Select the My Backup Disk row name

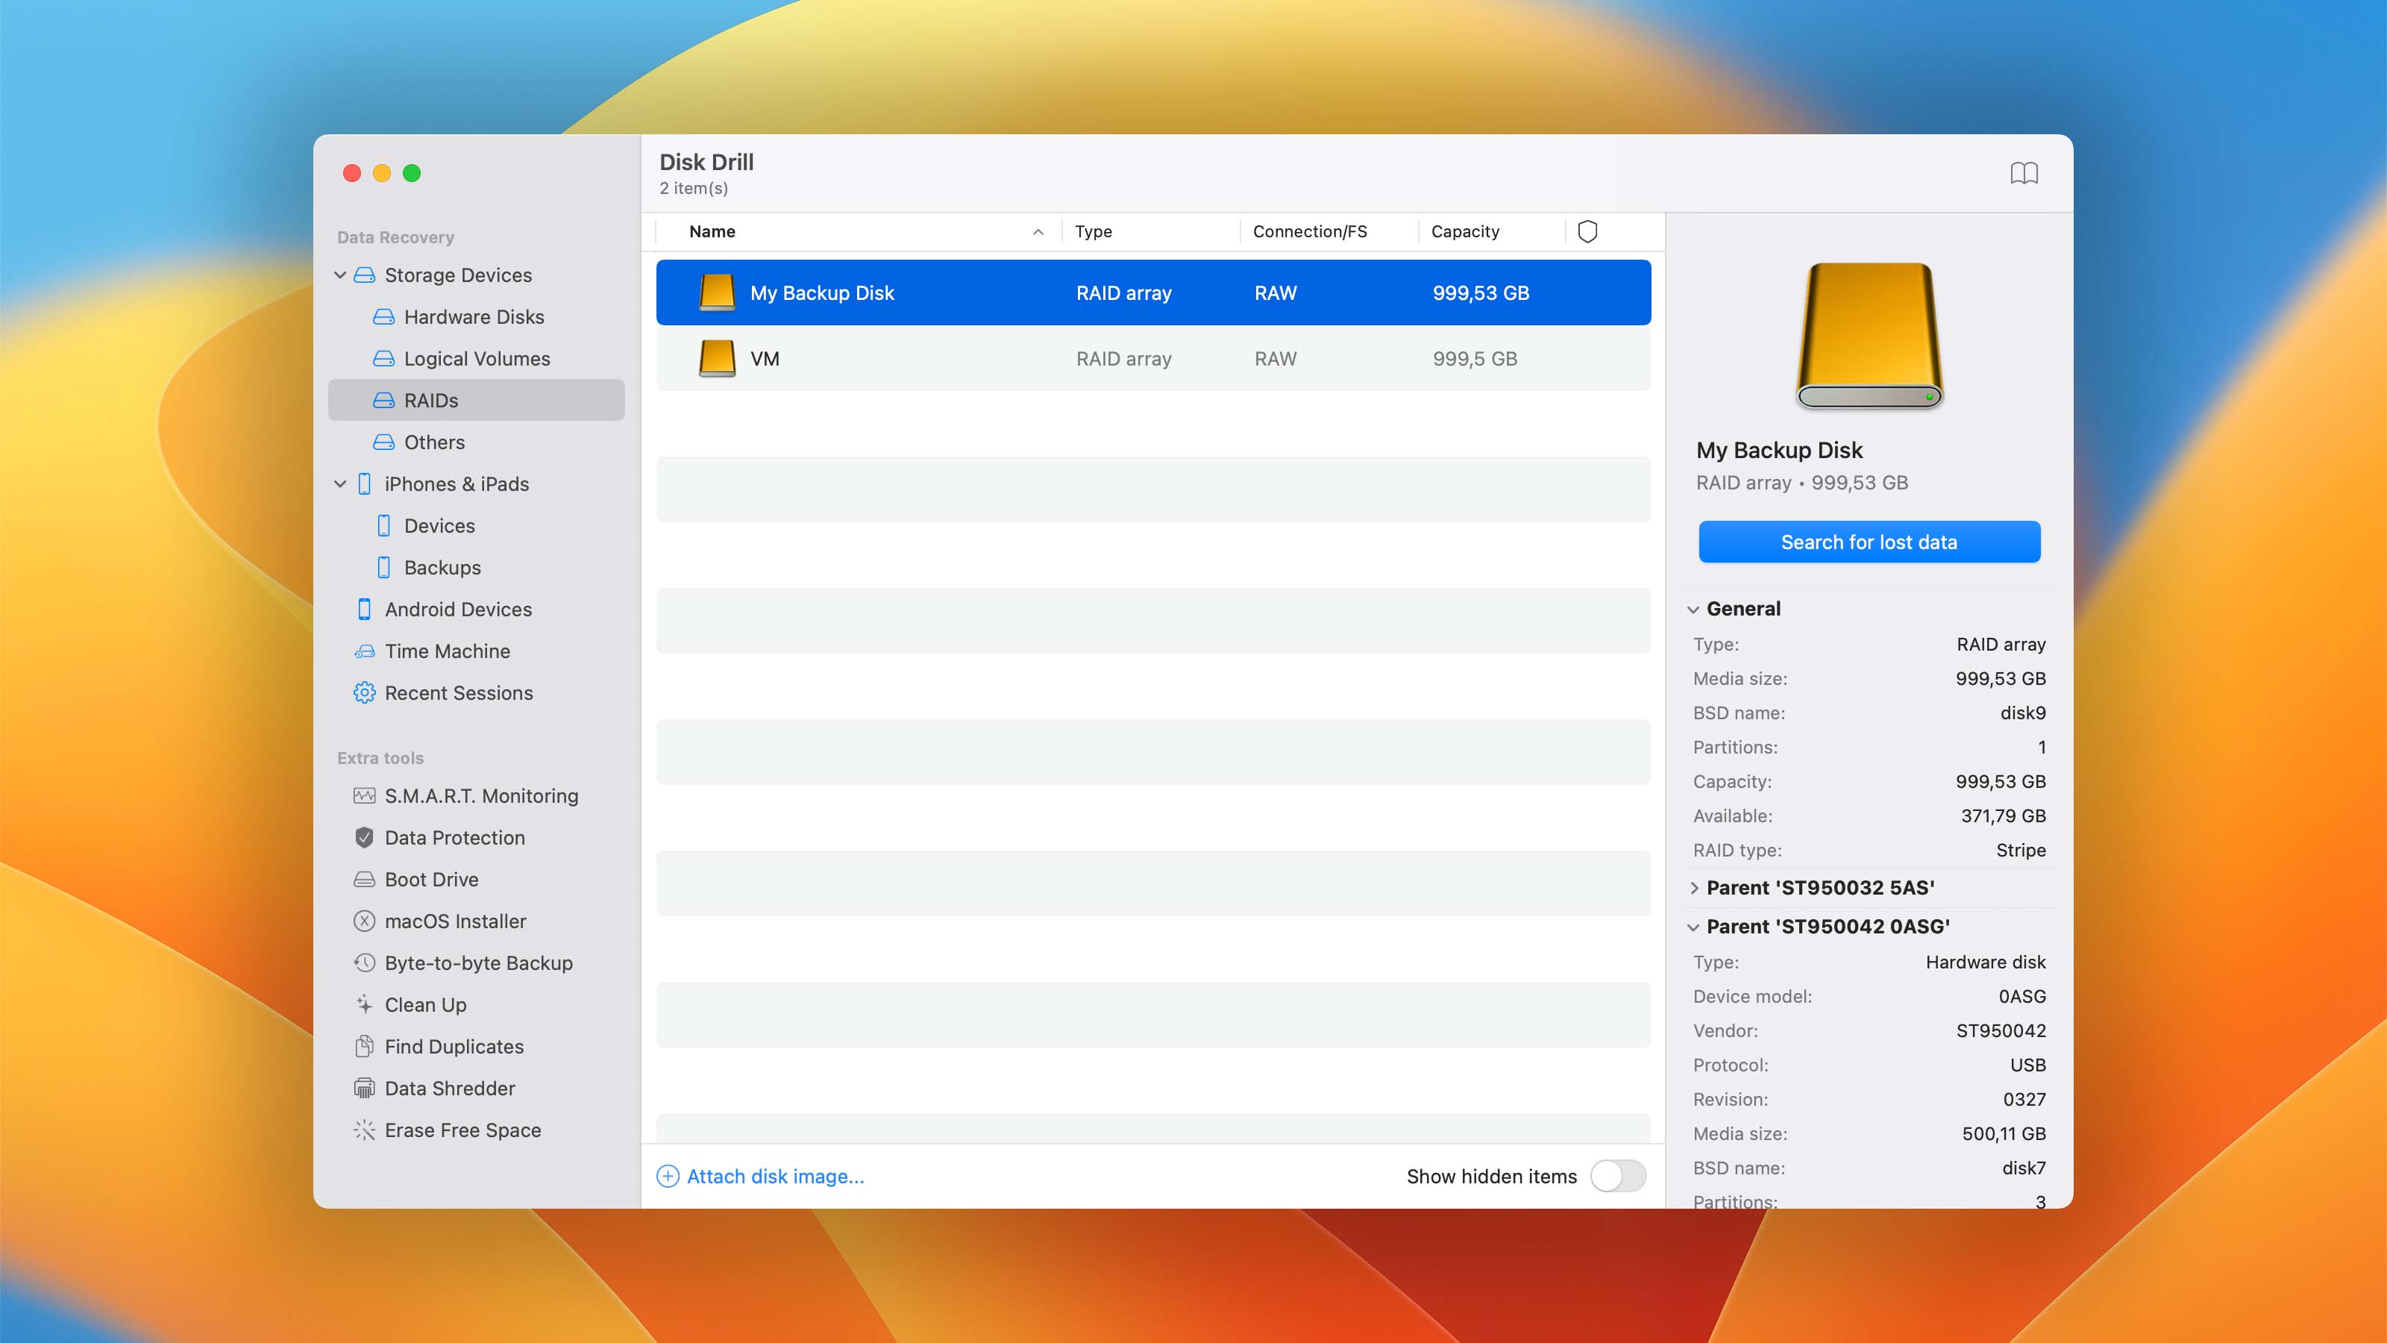(822, 293)
